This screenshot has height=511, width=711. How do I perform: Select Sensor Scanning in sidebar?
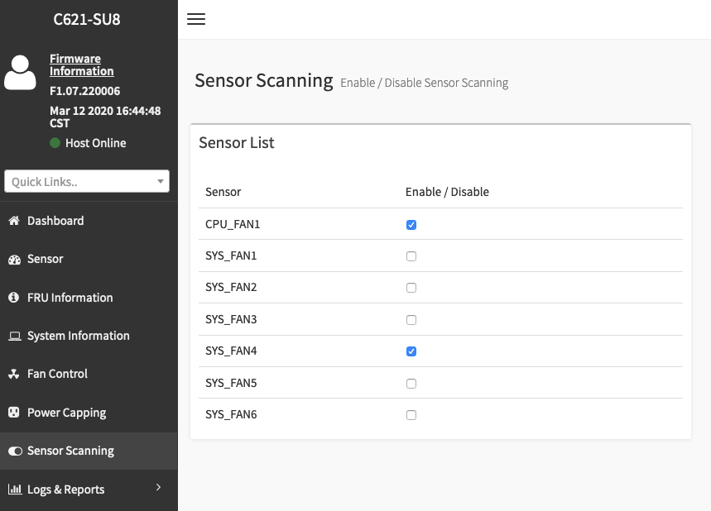[x=89, y=451]
